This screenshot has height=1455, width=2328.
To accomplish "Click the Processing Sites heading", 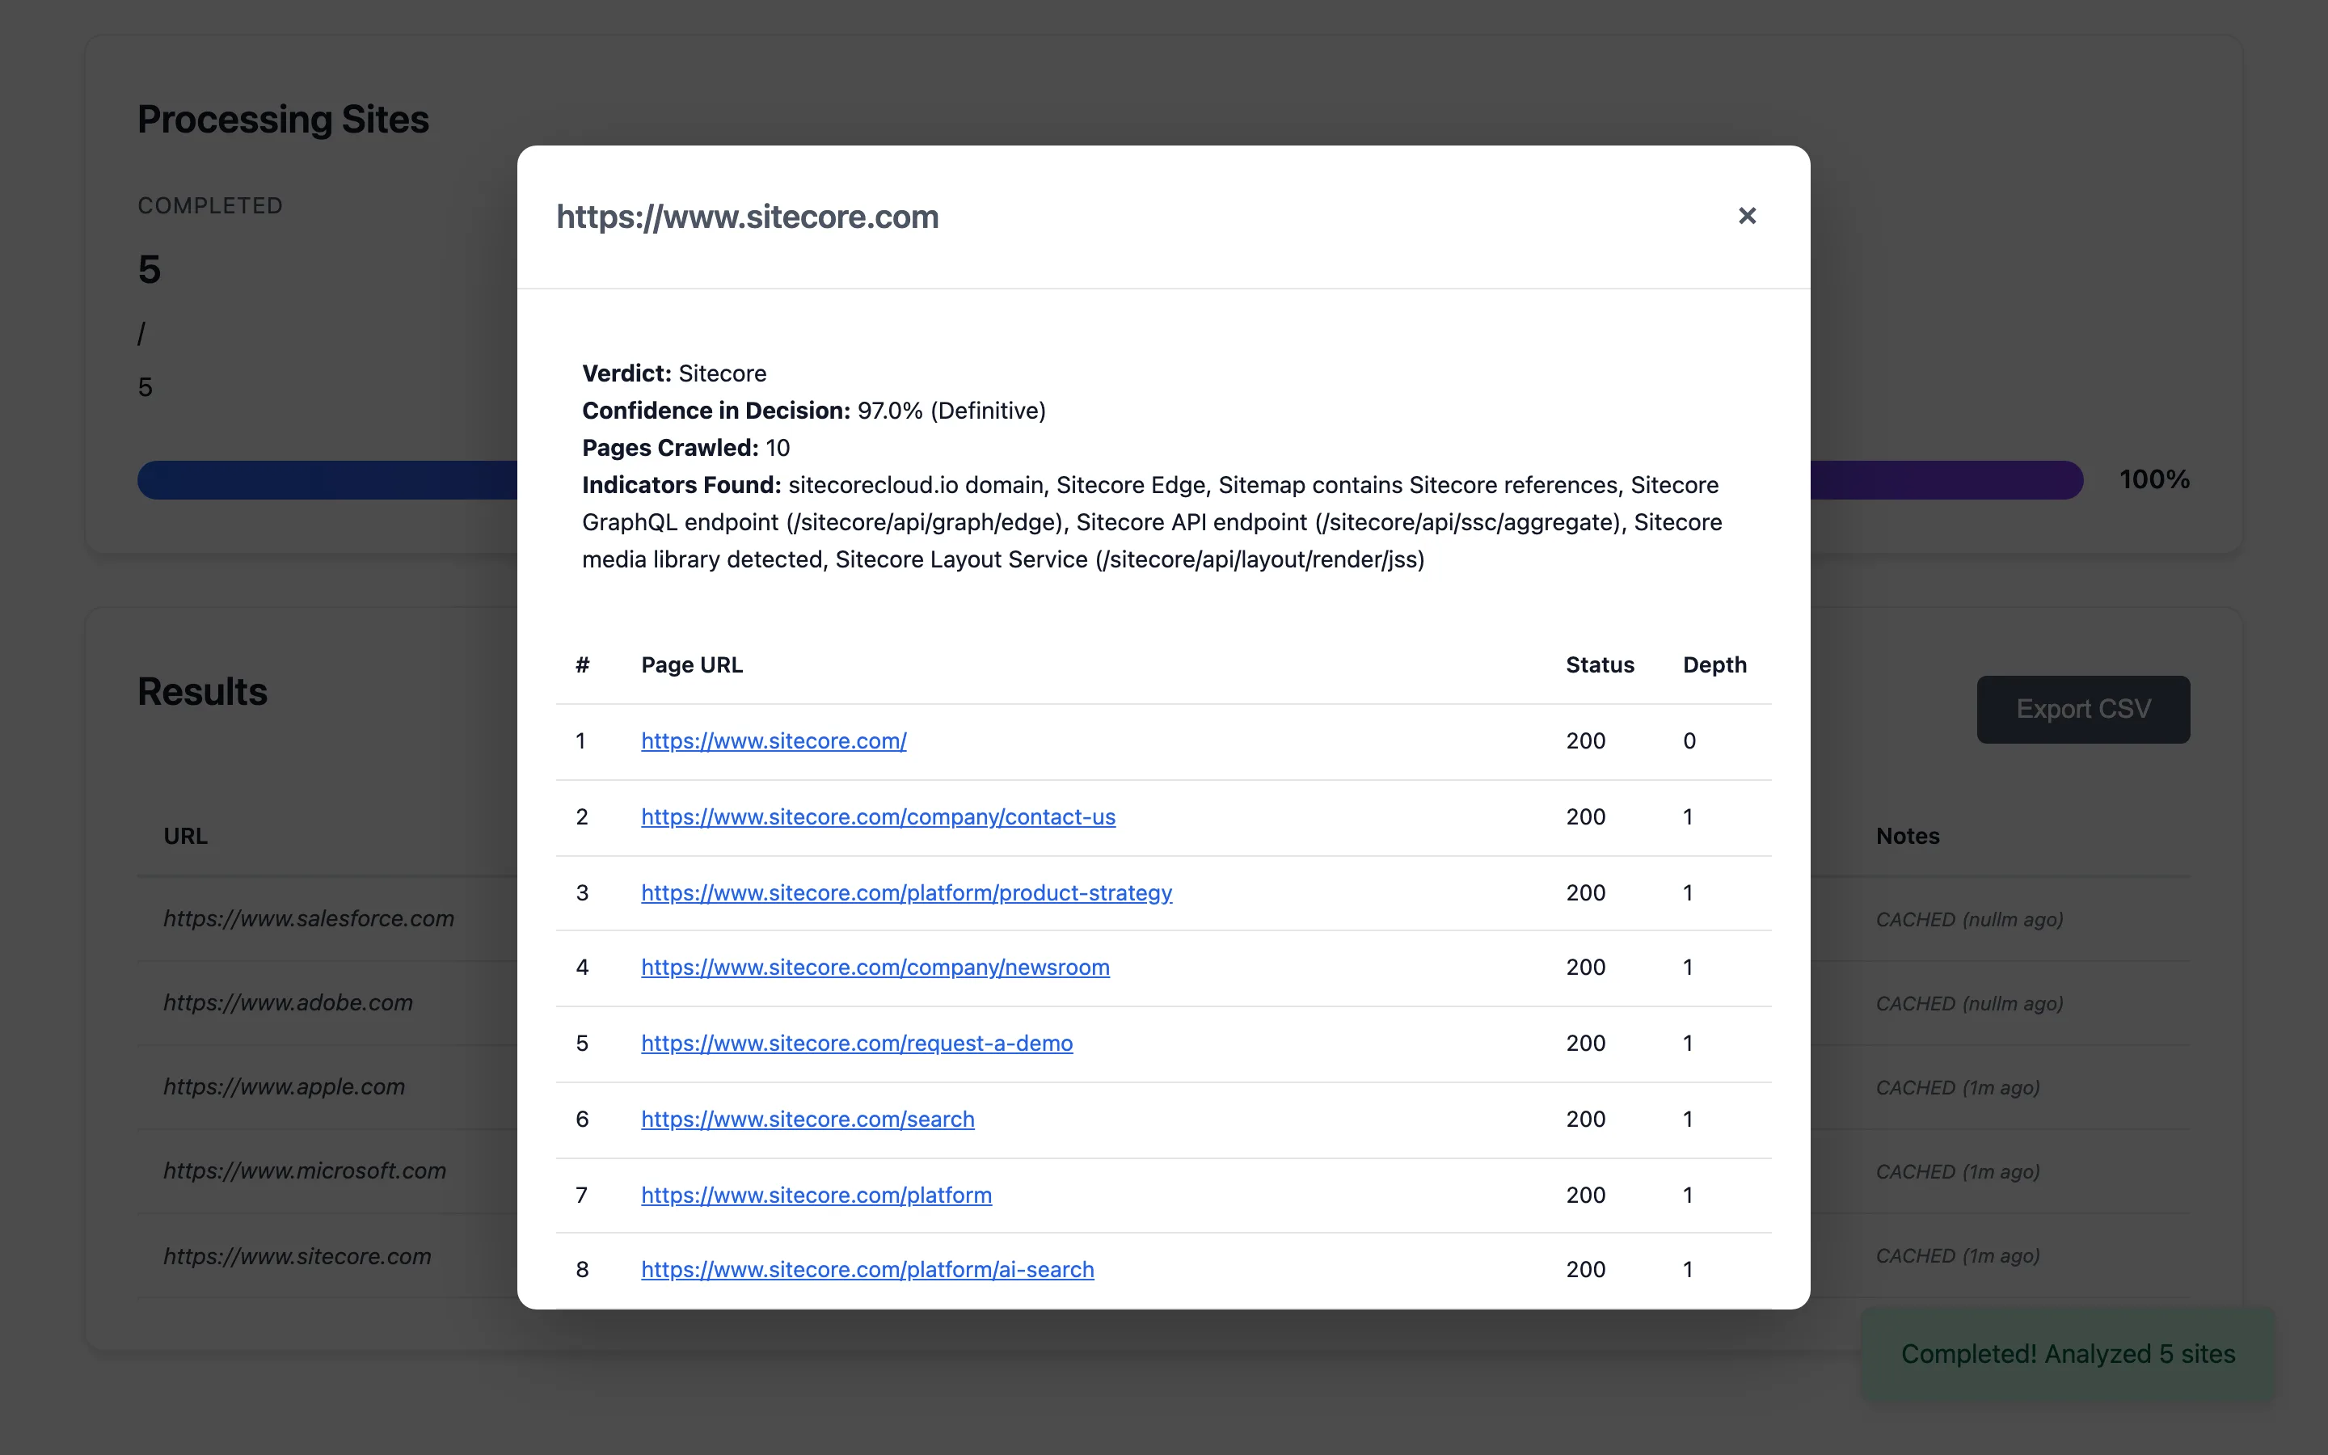I will pyautogui.click(x=283, y=120).
